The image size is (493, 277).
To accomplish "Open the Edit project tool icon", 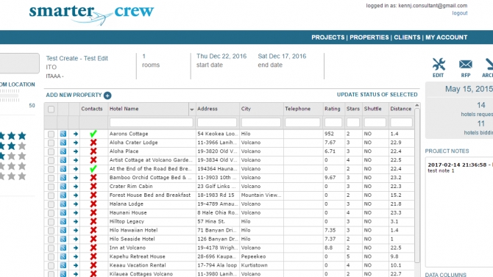I will (439, 64).
